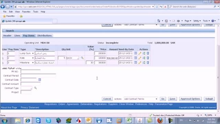
Task: Open calendar picker for Lump Sum need-by date
Action: click(x=135, y=53)
